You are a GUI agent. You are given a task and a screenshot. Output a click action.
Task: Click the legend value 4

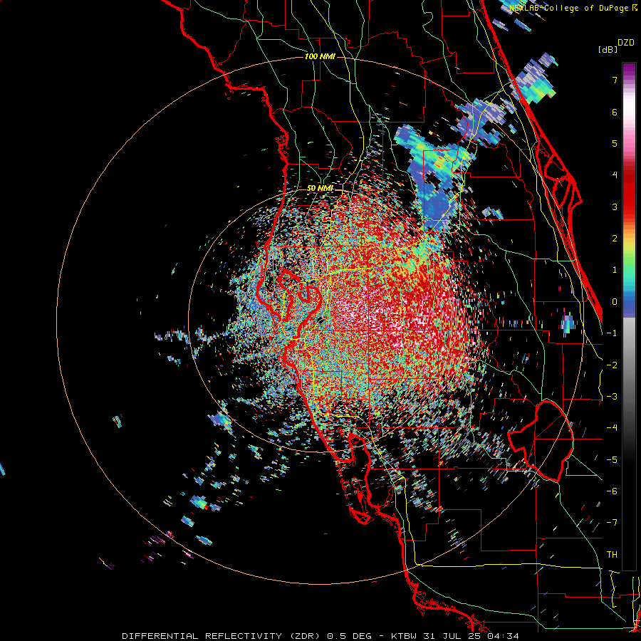(x=615, y=175)
